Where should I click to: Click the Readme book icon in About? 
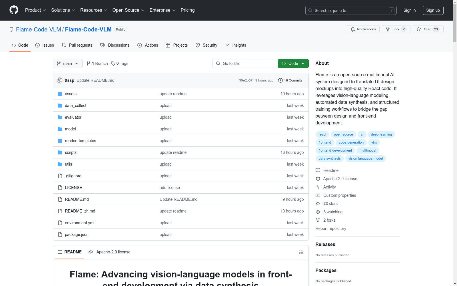[318, 170]
